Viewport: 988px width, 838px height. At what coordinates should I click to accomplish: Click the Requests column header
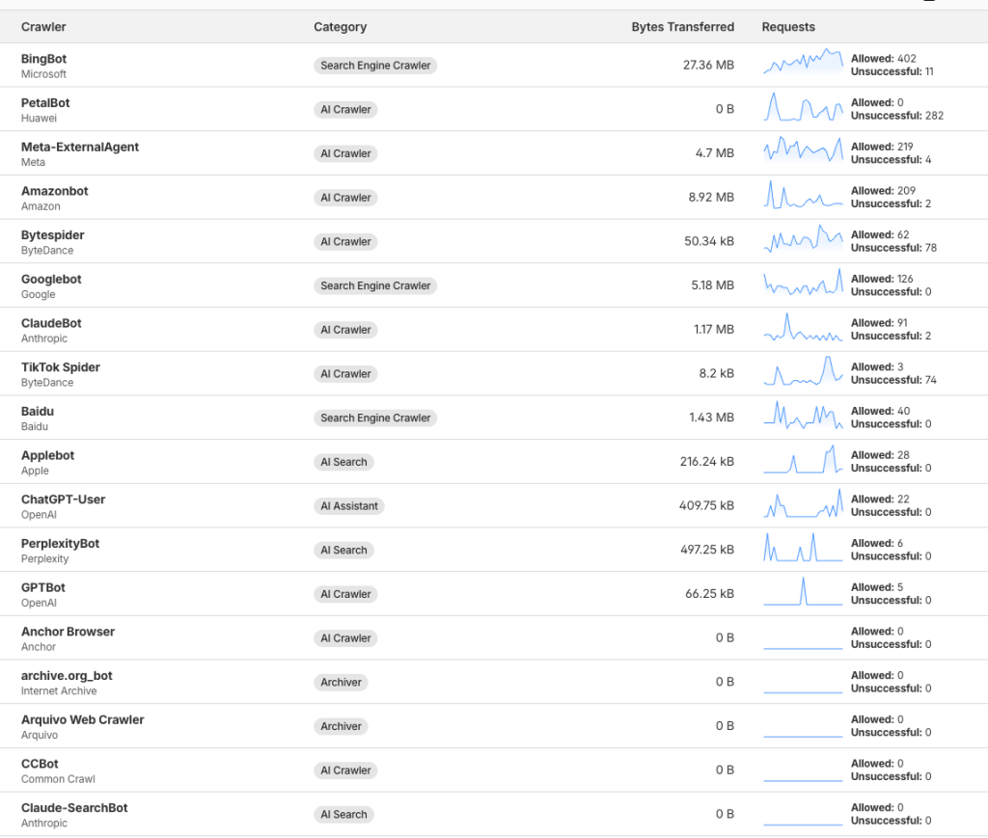tap(788, 27)
